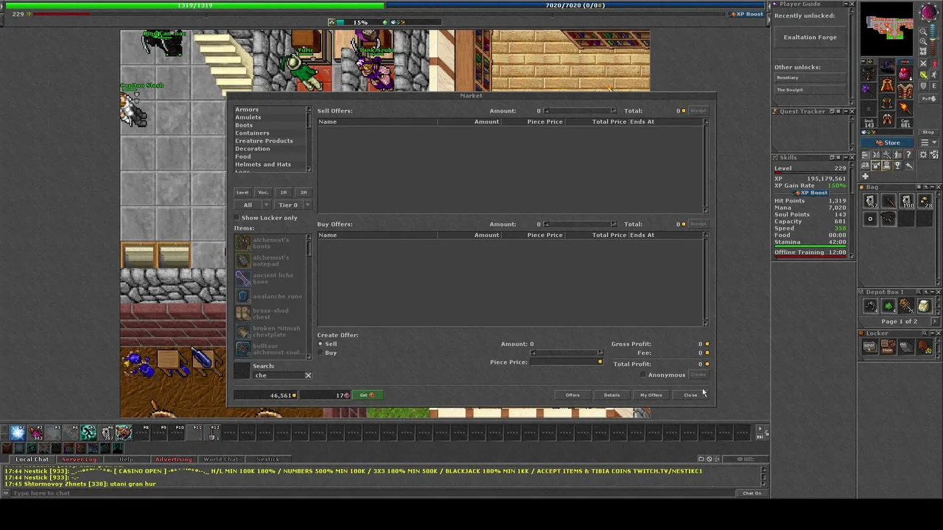Image resolution: width=943 pixels, height=530 pixels.
Task: Close the Market window
Action: click(690, 395)
